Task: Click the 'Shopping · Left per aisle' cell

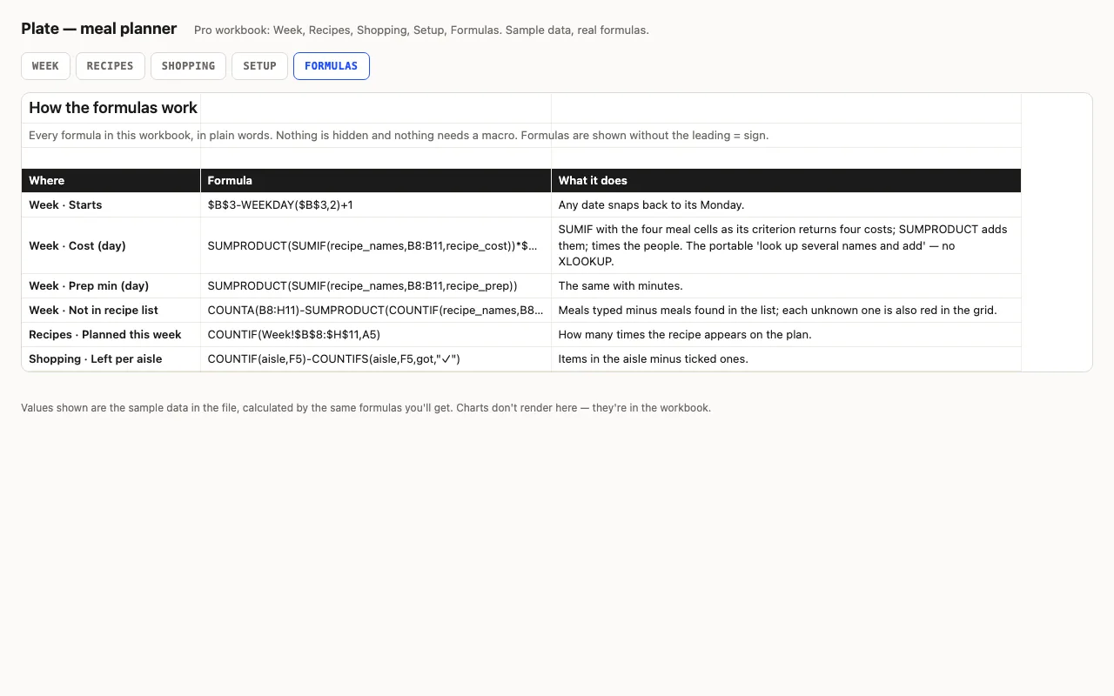Action: click(x=111, y=359)
